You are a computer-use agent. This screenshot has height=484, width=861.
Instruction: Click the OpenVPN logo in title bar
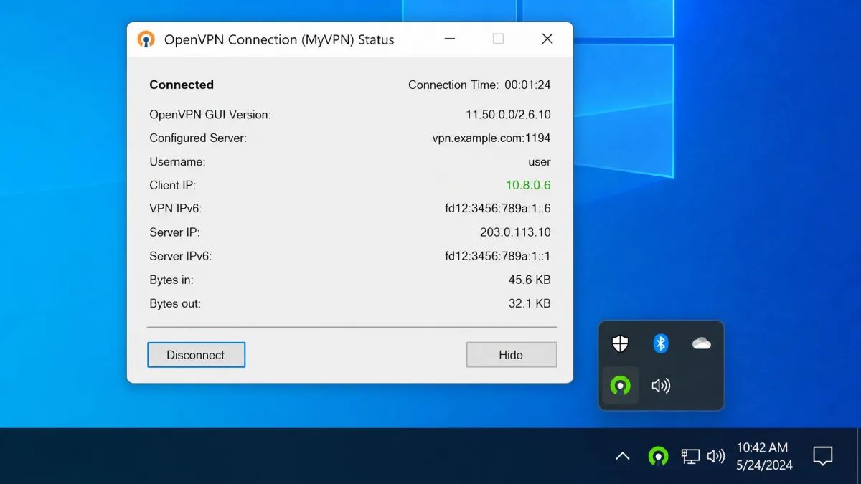pos(146,39)
